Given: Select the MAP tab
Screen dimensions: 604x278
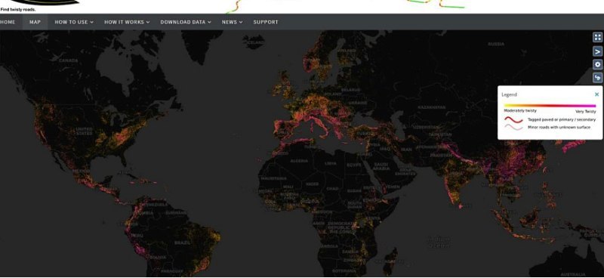Looking at the screenshot, I should (x=35, y=22).
